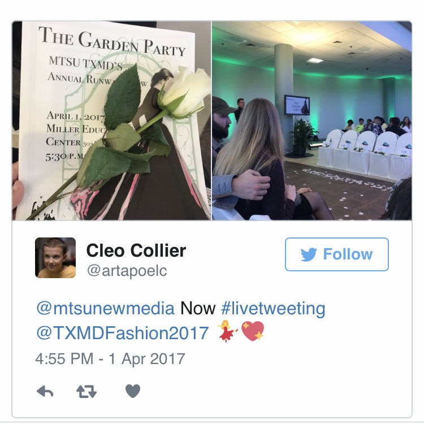The height and width of the screenshot is (424, 424).
Task: Click the 4:55 PM - 1 Apr 2017 timestamp
Action: [110, 359]
